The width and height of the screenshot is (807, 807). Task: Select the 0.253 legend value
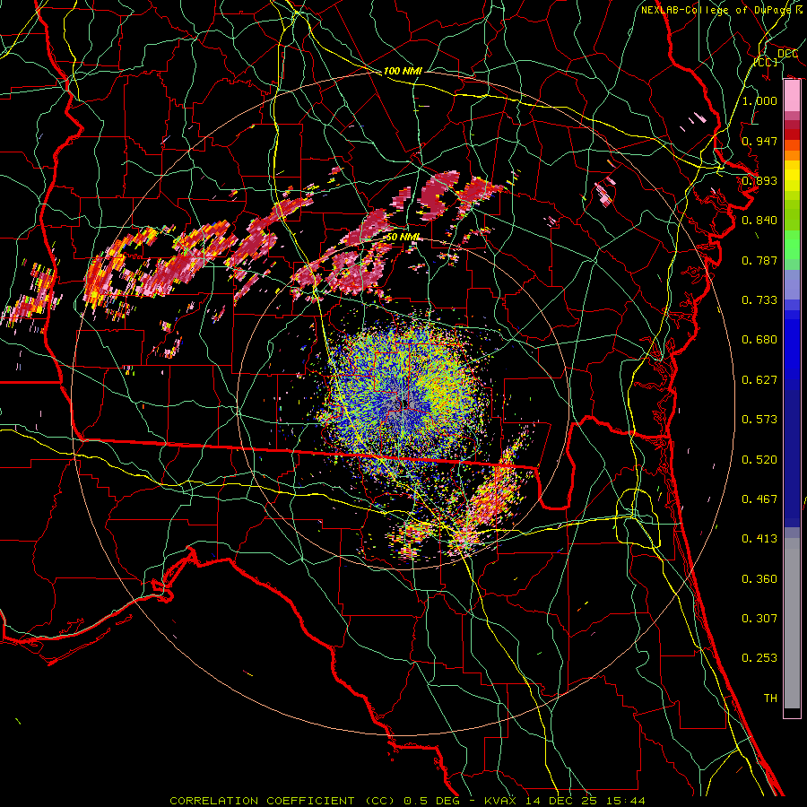pos(759,658)
